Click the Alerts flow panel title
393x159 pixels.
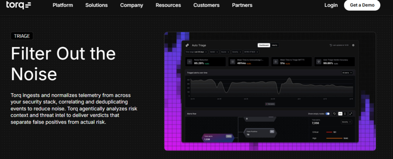pyautogui.click(x=192, y=114)
